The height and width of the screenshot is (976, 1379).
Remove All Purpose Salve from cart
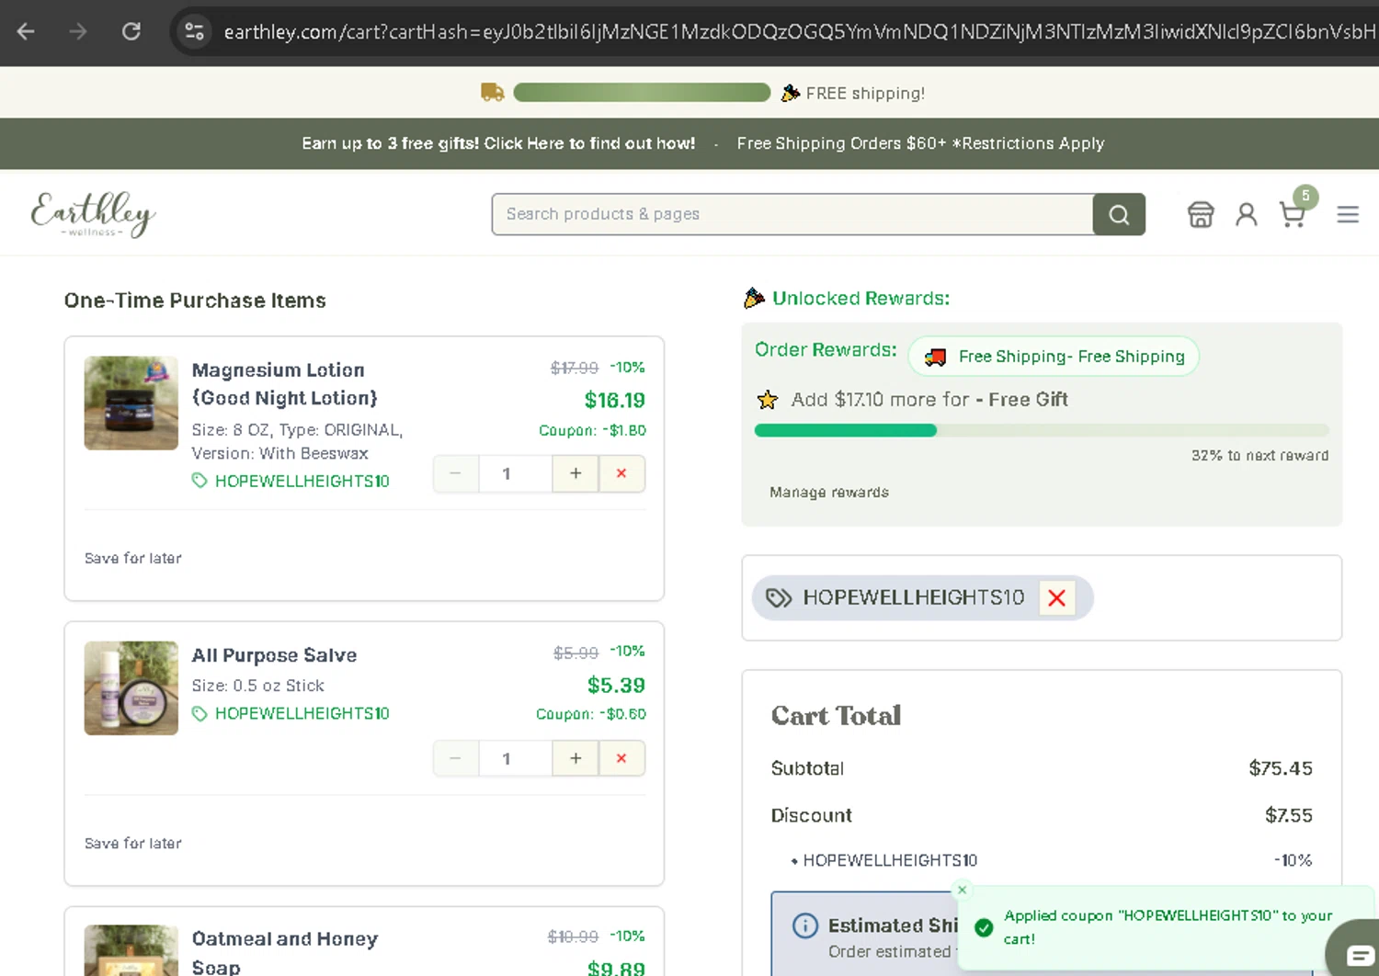tap(621, 758)
